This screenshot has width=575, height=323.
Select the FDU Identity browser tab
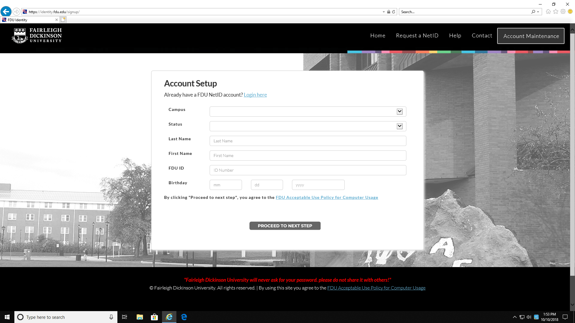click(x=30, y=20)
